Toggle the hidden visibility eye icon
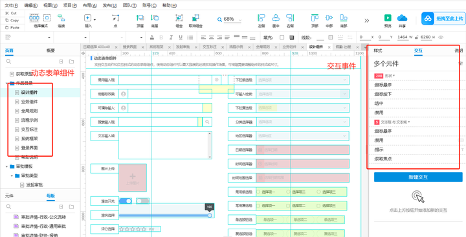The image size is (466, 237). [441, 37]
